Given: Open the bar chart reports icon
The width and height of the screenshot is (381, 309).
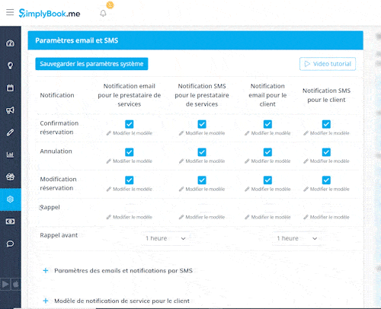Looking at the screenshot, I should [10, 154].
